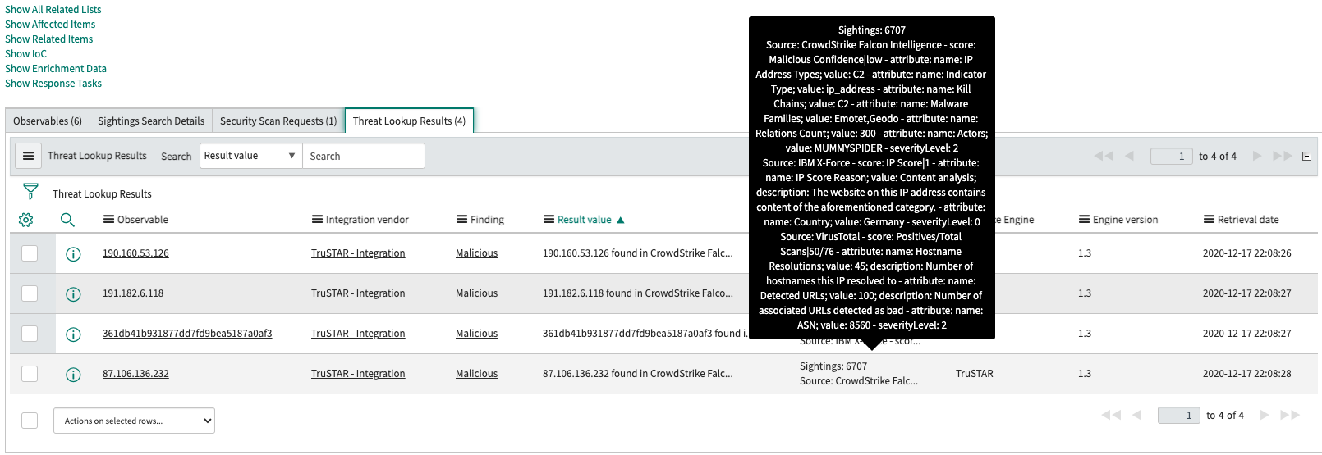
Task: Click the top page number input box
Action: [x=1172, y=156]
